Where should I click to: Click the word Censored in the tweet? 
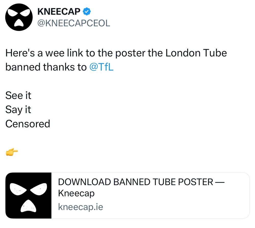point(28,124)
